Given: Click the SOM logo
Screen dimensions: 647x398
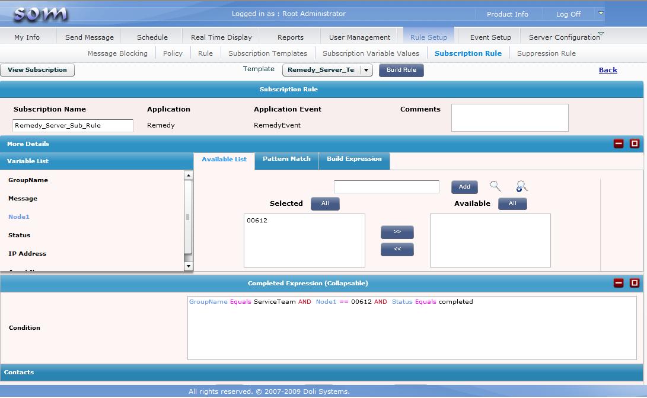Looking at the screenshot, I should pyautogui.click(x=40, y=14).
